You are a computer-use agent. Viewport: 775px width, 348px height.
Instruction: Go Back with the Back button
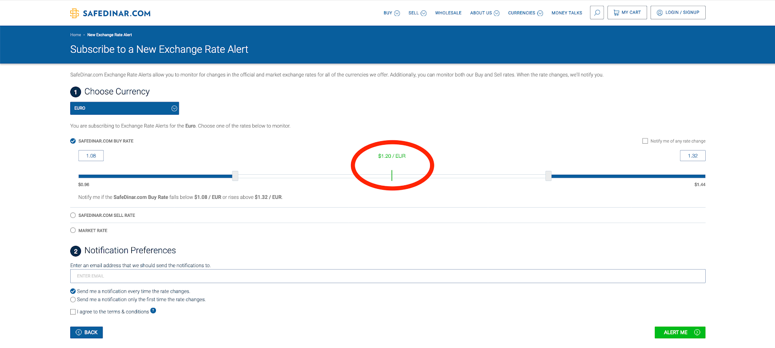coord(86,333)
